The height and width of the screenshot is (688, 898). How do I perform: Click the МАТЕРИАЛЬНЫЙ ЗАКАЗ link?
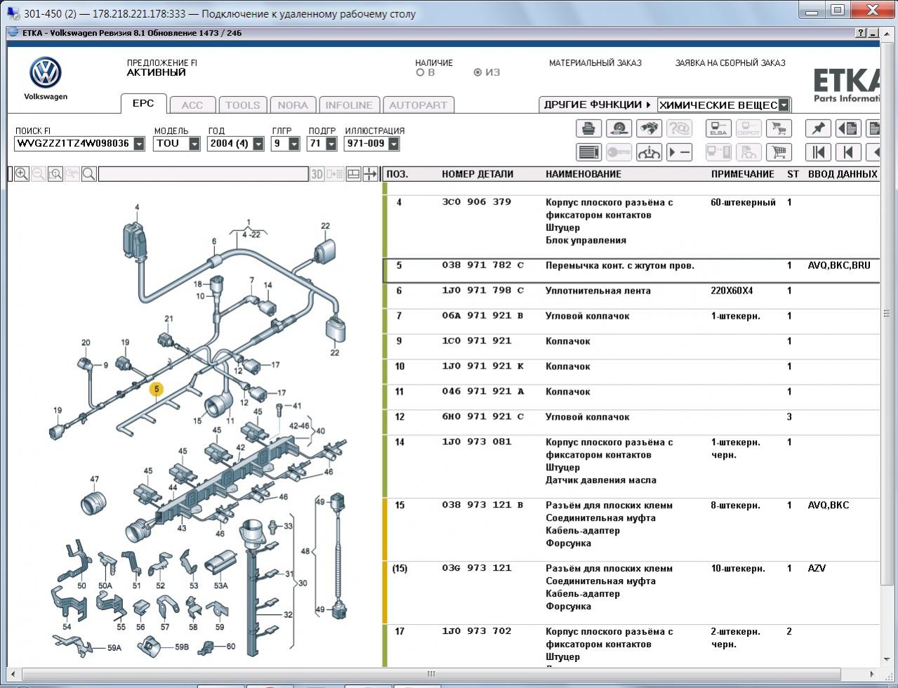coord(595,63)
